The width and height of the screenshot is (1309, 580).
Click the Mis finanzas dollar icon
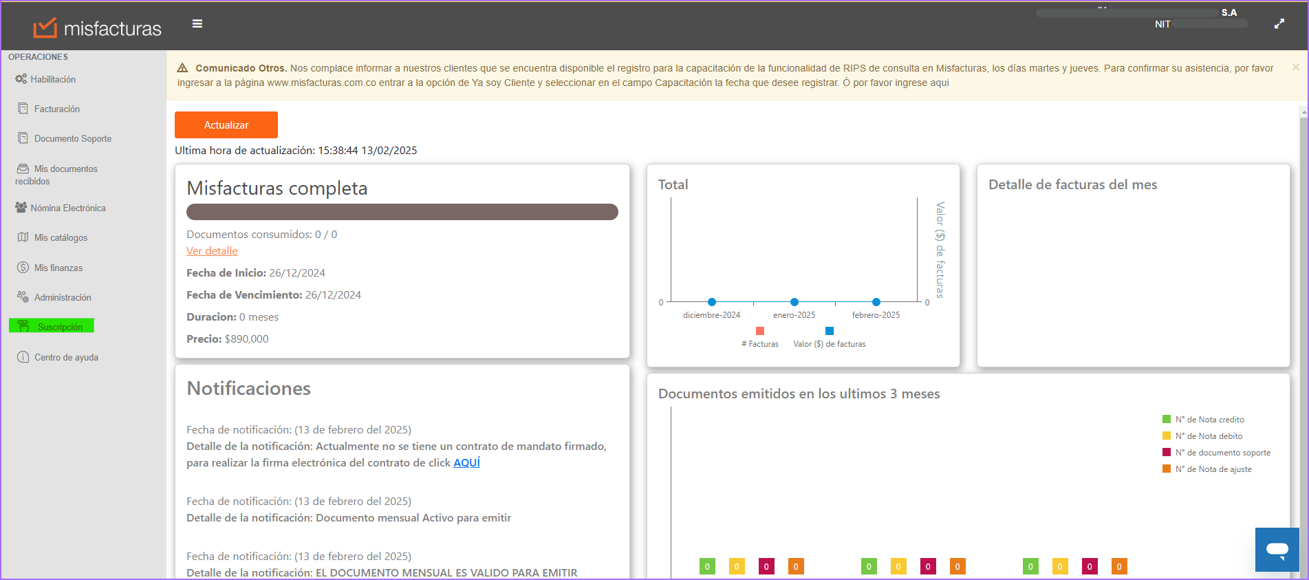pyautogui.click(x=23, y=268)
